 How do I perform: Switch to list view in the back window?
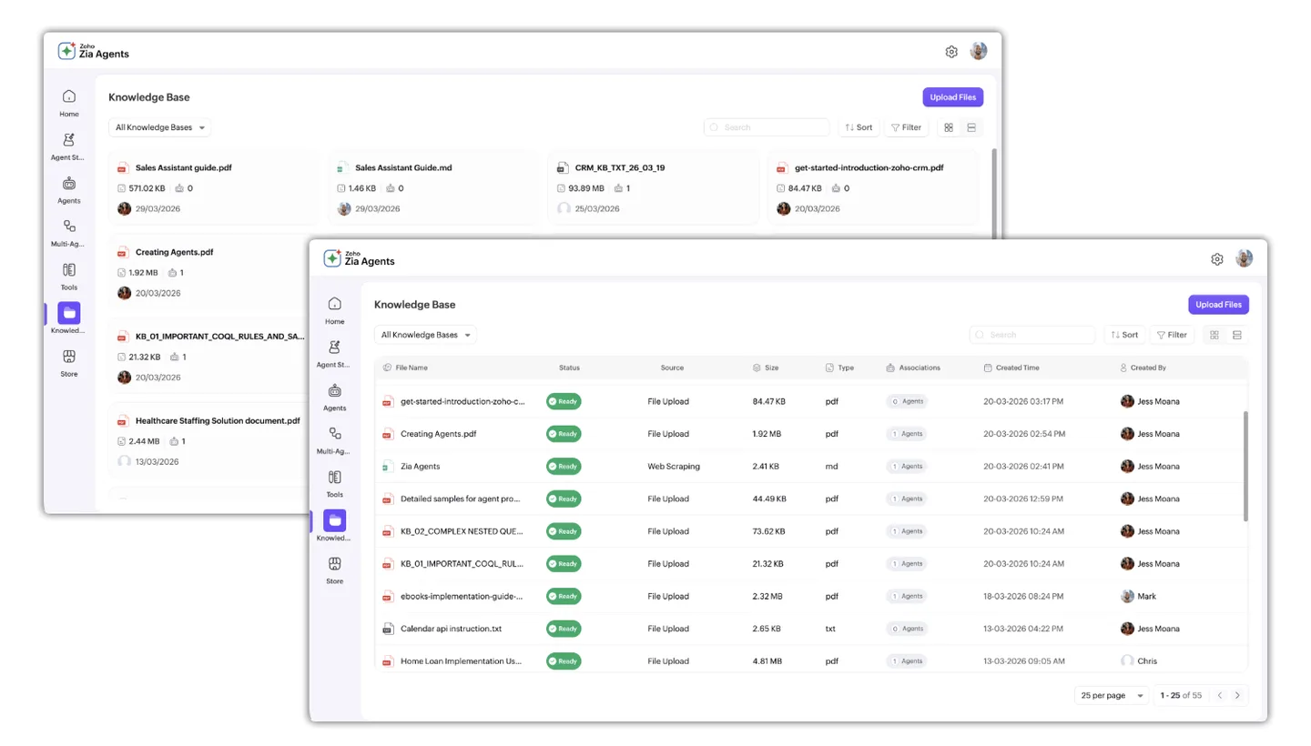971,127
